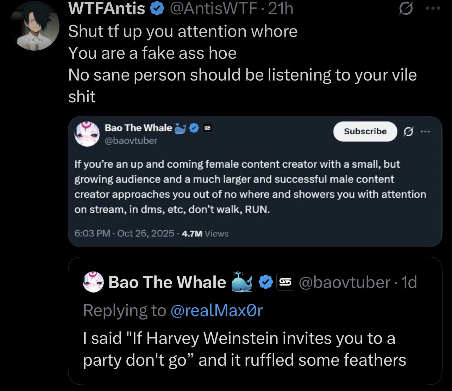
Task: Click Grok icon beside Subscribe button
Action: click(408, 132)
